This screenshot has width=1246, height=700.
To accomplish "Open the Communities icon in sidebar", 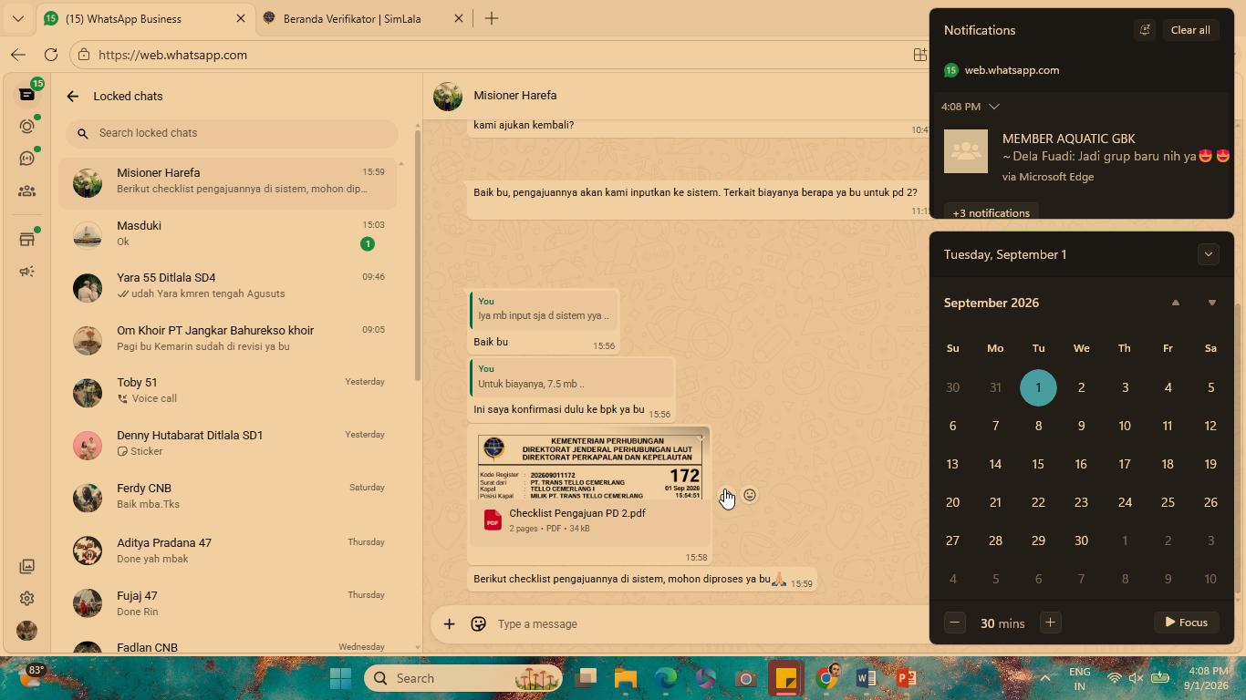I will (x=26, y=191).
